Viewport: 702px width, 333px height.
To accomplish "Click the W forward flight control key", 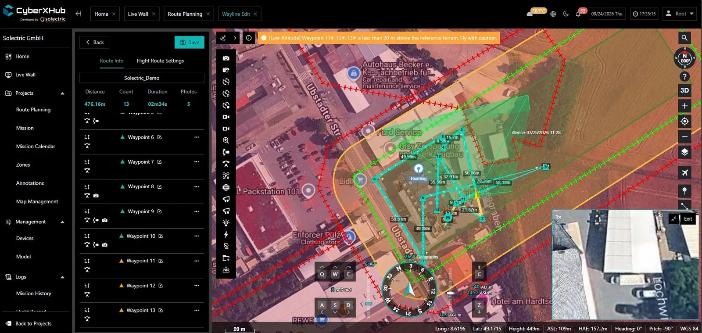I will pos(335,274).
